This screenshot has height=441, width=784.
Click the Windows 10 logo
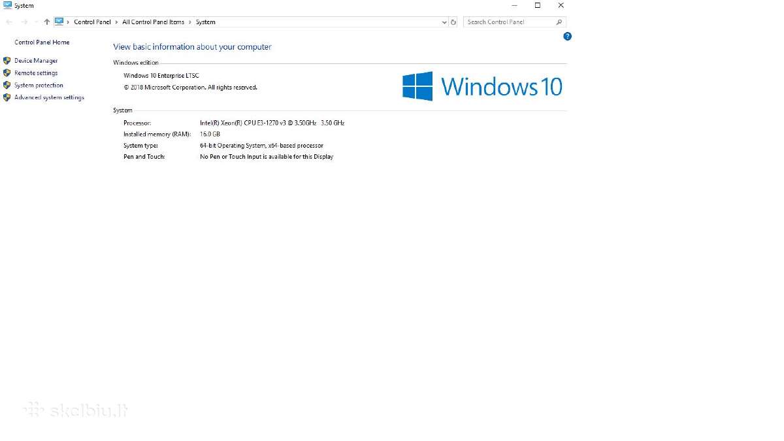pos(482,86)
